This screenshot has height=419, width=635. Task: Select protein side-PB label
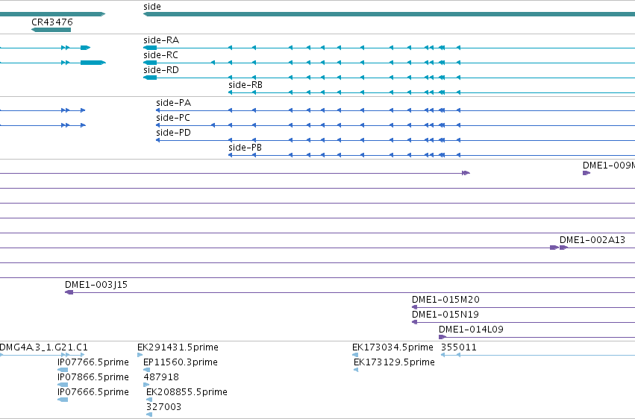pos(245,148)
